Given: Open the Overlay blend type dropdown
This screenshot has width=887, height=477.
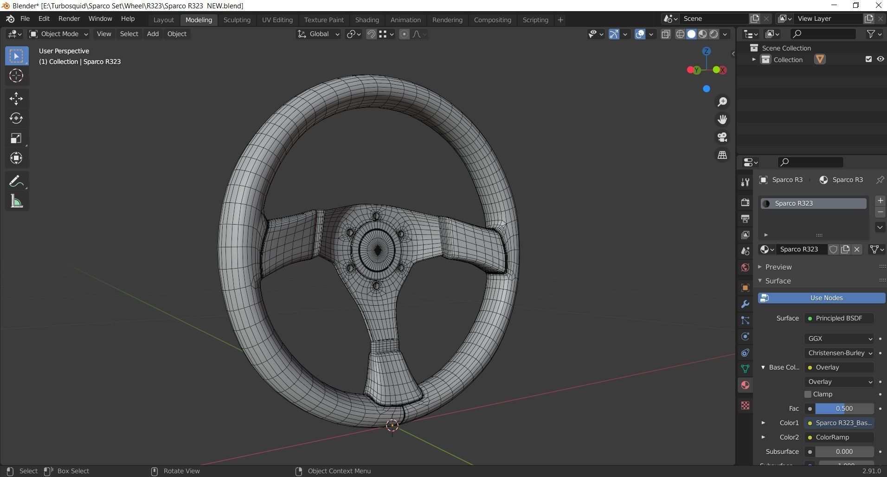Looking at the screenshot, I should point(839,382).
